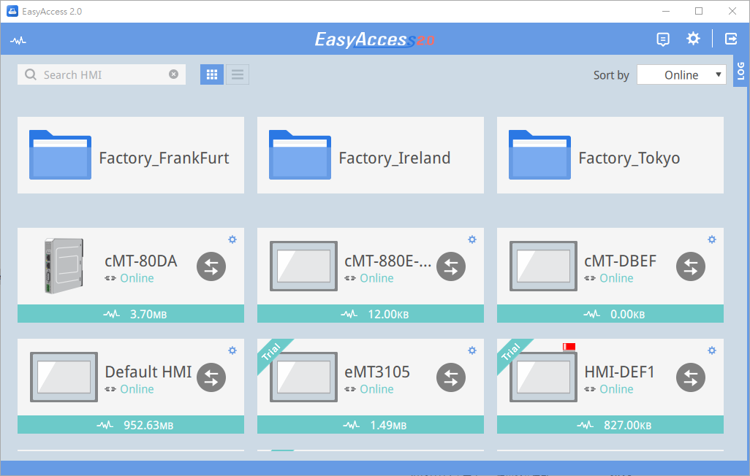Connect to cMT-880E via arrows button
This screenshot has height=476, width=750.
[x=450, y=266]
